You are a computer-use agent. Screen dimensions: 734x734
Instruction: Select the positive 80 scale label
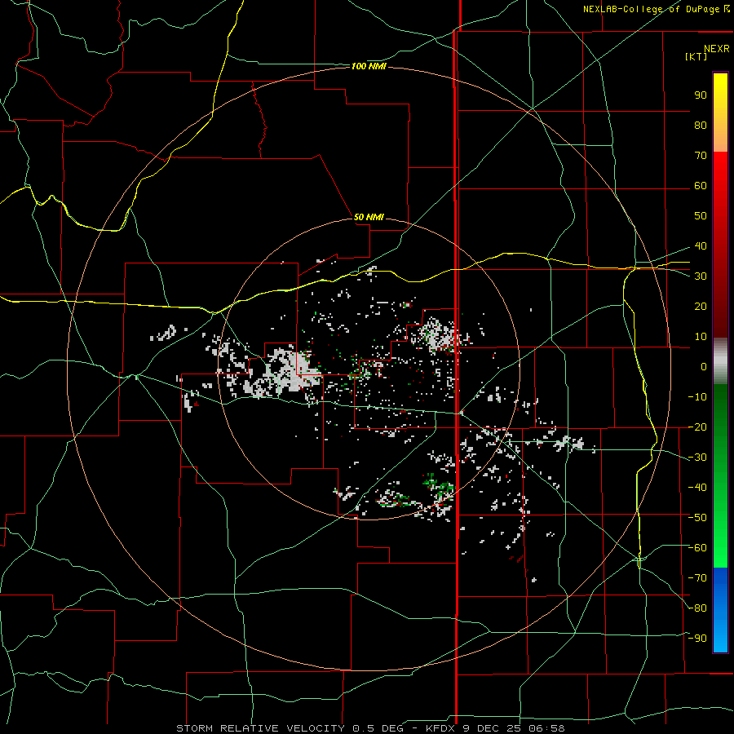tap(701, 125)
